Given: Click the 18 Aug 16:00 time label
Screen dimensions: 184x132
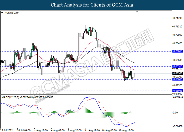Looking at the screenshot, I should coord(126,130).
